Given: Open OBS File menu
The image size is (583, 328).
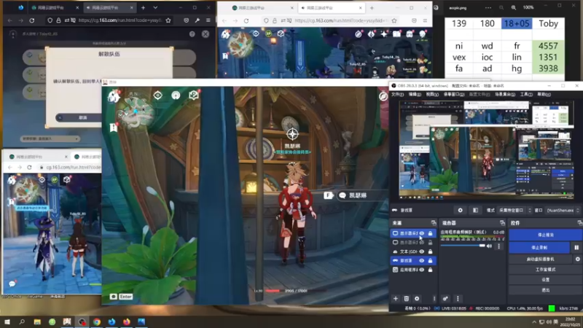Looking at the screenshot, I should click(x=397, y=95).
